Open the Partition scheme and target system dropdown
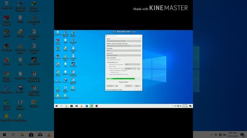This screenshot has height=138, width=247. point(123,46)
